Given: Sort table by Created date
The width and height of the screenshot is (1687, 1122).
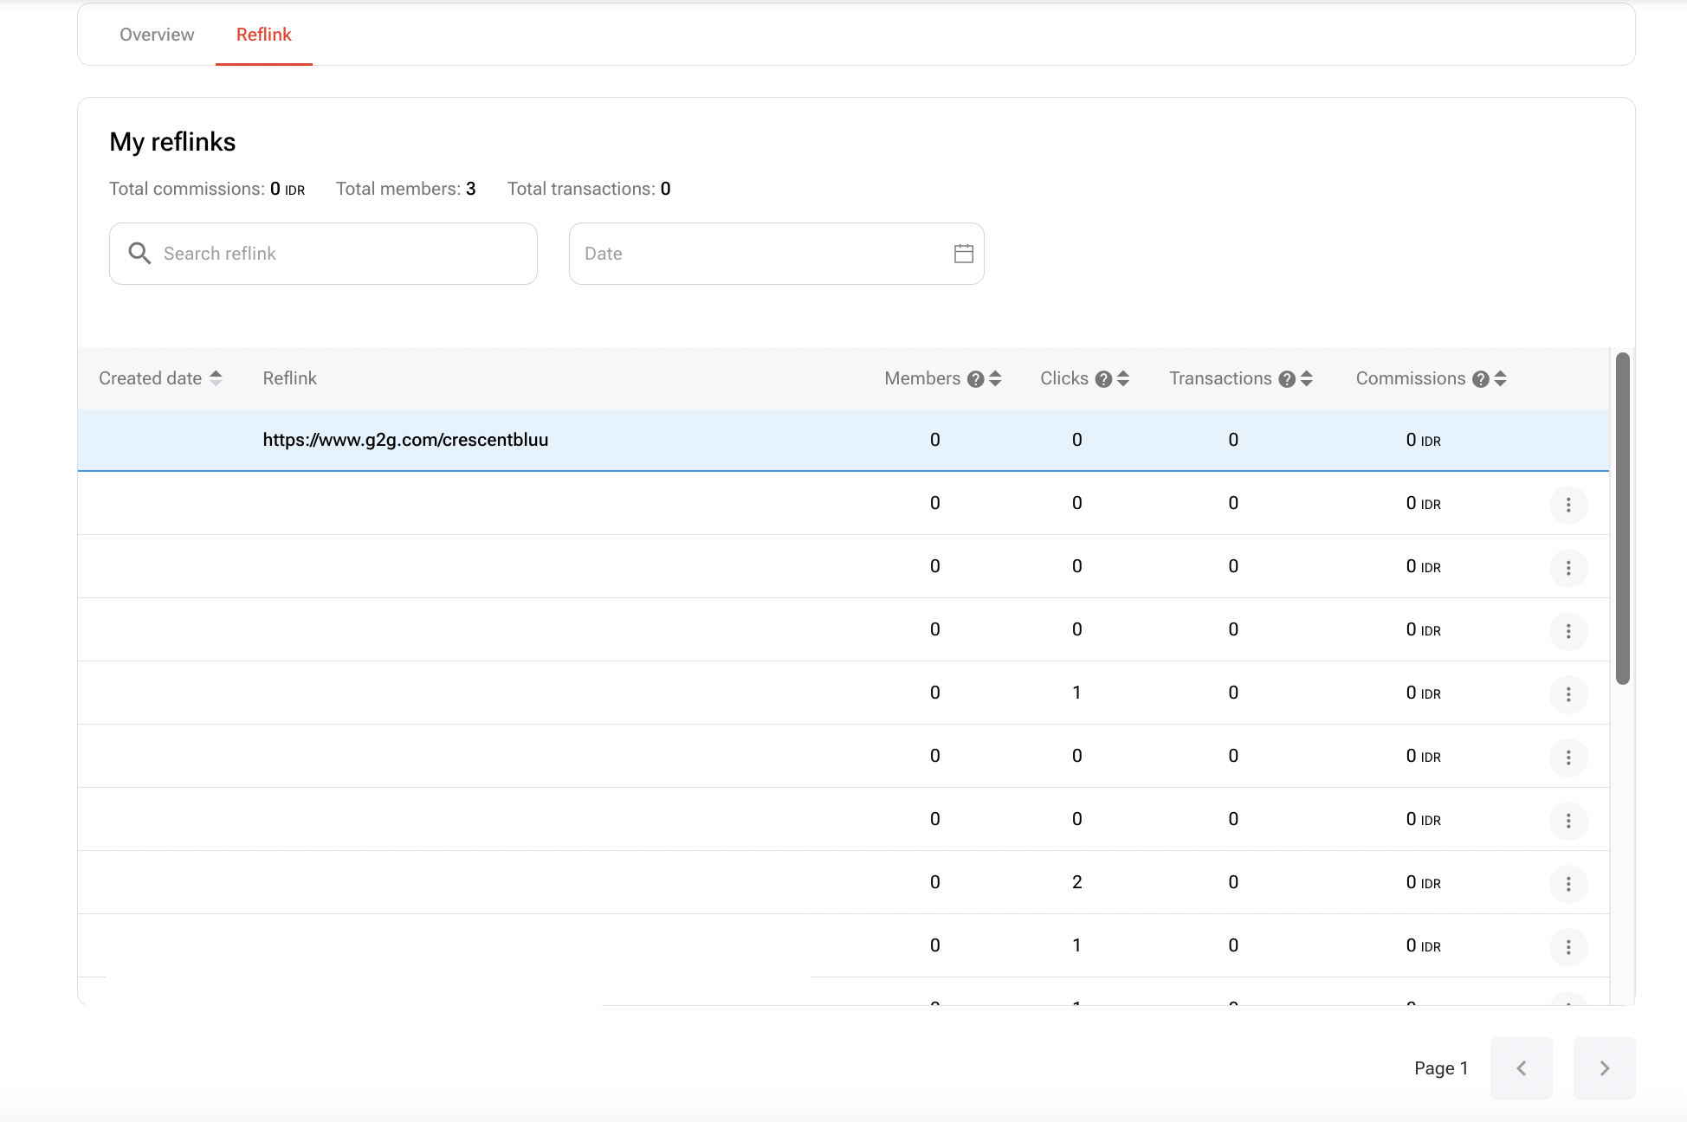Looking at the screenshot, I should [216, 378].
